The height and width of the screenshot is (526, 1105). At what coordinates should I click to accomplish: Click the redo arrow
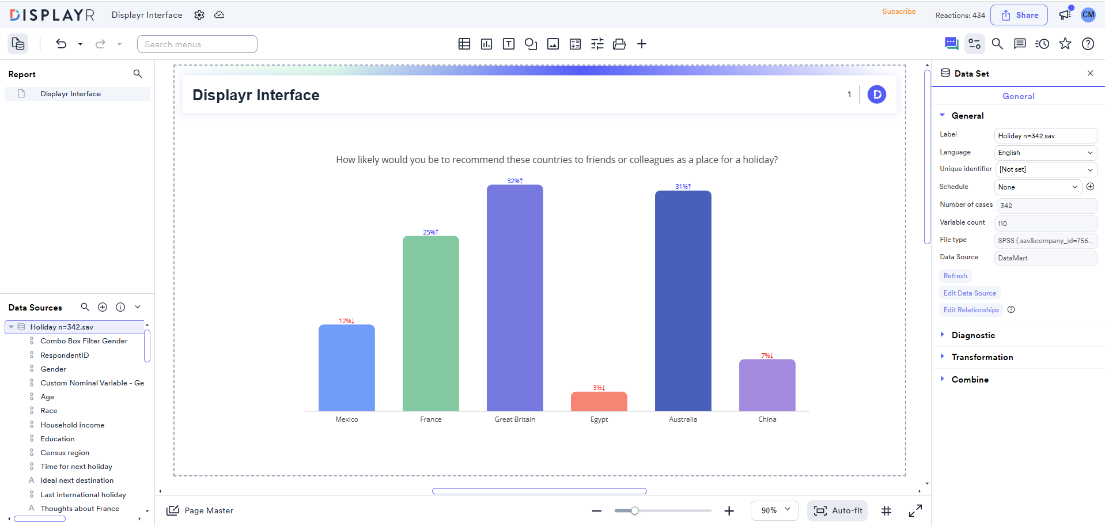[x=100, y=44]
